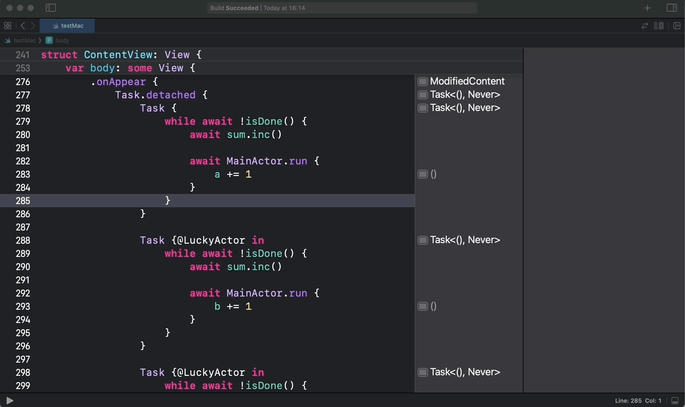The image size is (685, 407).
Task: Show quick look for line 293 () result
Action: point(423,306)
